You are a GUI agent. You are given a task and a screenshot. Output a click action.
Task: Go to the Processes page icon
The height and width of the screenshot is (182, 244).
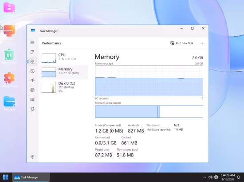32,52
